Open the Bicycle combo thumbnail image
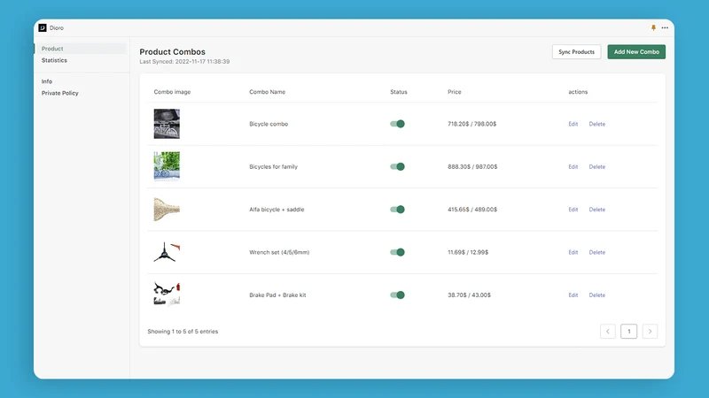The height and width of the screenshot is (398, 709). click(167, 124)
